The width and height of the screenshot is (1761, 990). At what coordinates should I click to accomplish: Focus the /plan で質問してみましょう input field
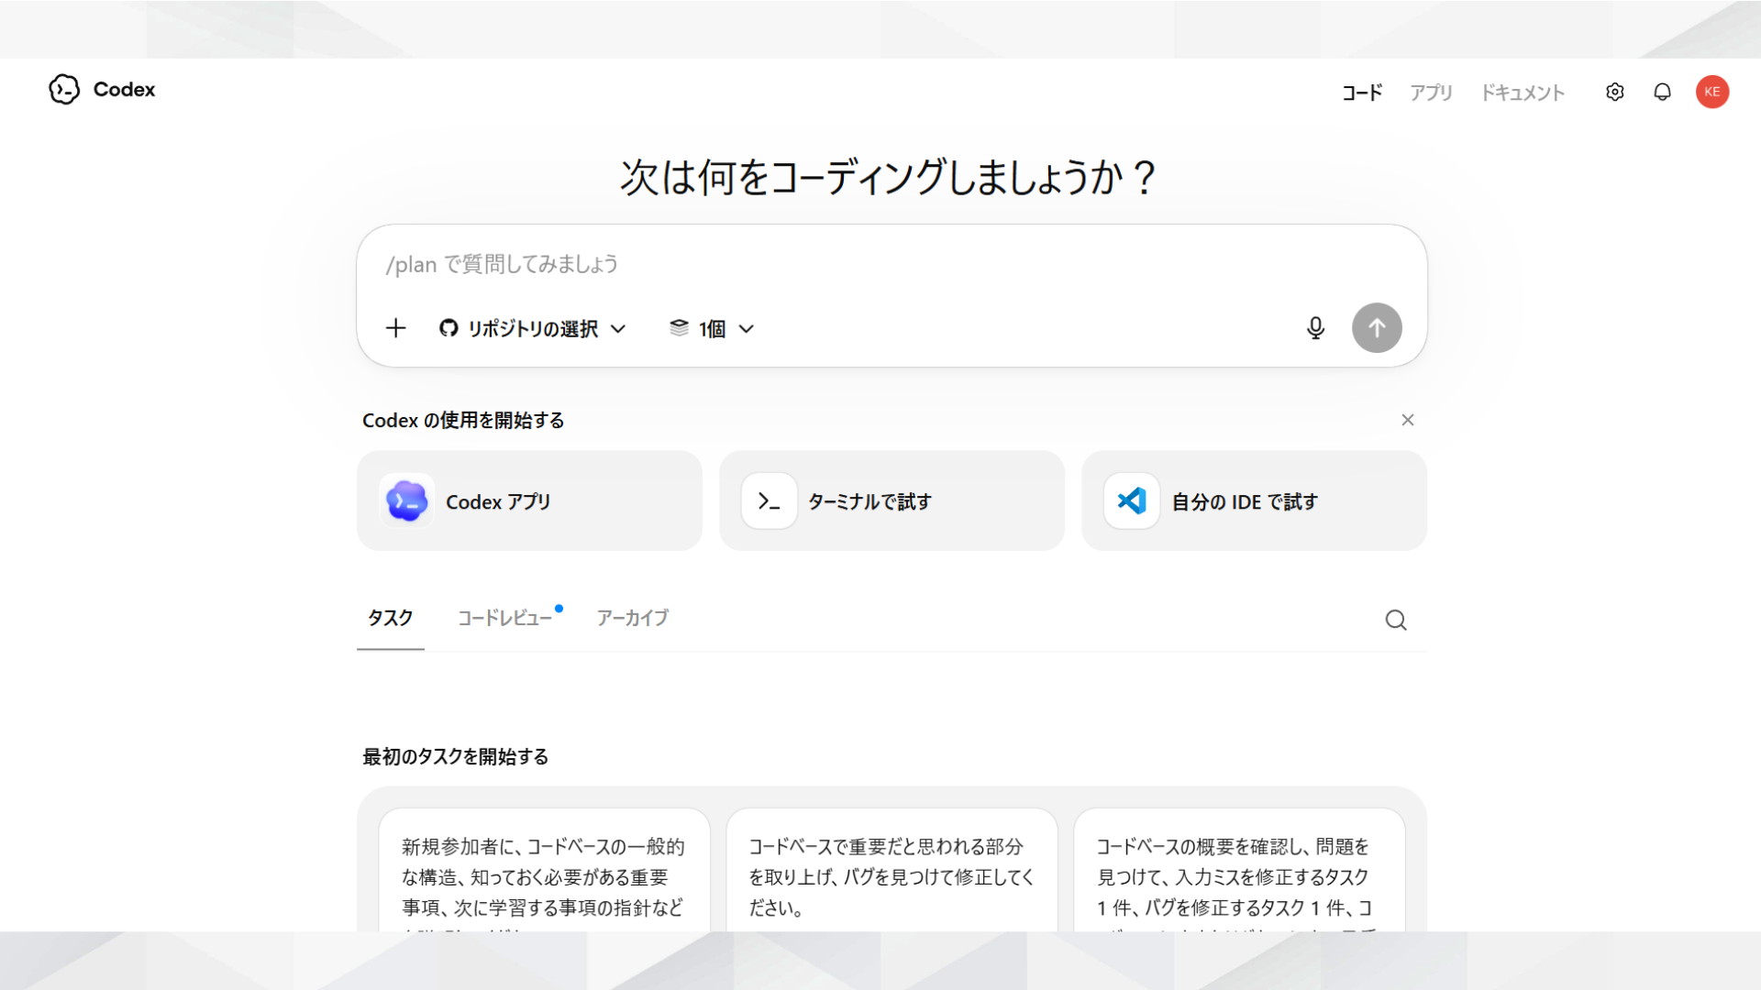[x=892, y=265]
